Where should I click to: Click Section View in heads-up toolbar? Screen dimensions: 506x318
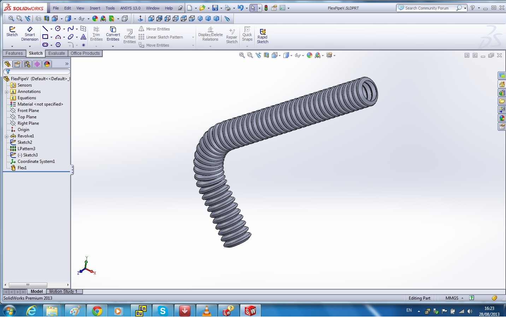point(266,55)
